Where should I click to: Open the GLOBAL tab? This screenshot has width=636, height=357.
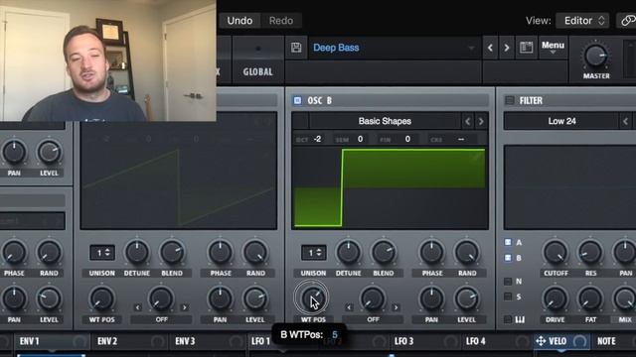coord(258,72)
